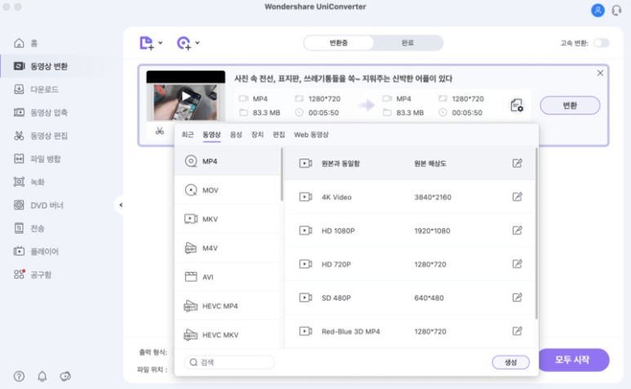The image size is (631, 389).
Task: Select the MOV format
Action: 228,190
